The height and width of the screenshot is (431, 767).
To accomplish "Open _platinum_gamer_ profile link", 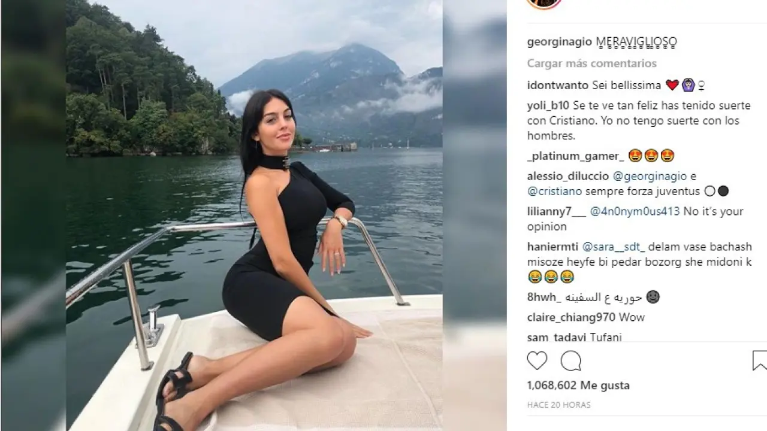I will (575, 156).
